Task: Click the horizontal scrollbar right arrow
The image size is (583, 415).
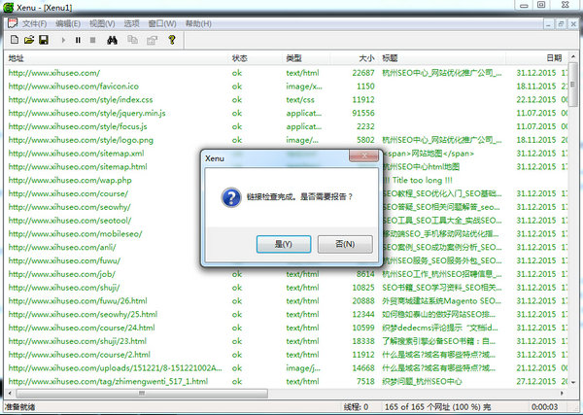Action: pos(562,393)
